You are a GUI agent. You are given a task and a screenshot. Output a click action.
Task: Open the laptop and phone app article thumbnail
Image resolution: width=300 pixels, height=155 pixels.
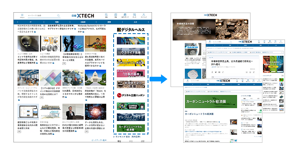(x=28, y=112)
